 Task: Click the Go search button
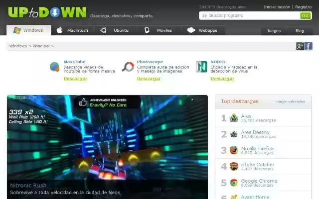pos(305,15)
